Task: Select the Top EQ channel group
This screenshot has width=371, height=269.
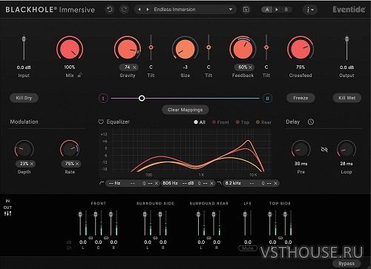Action: pos(243,122)
